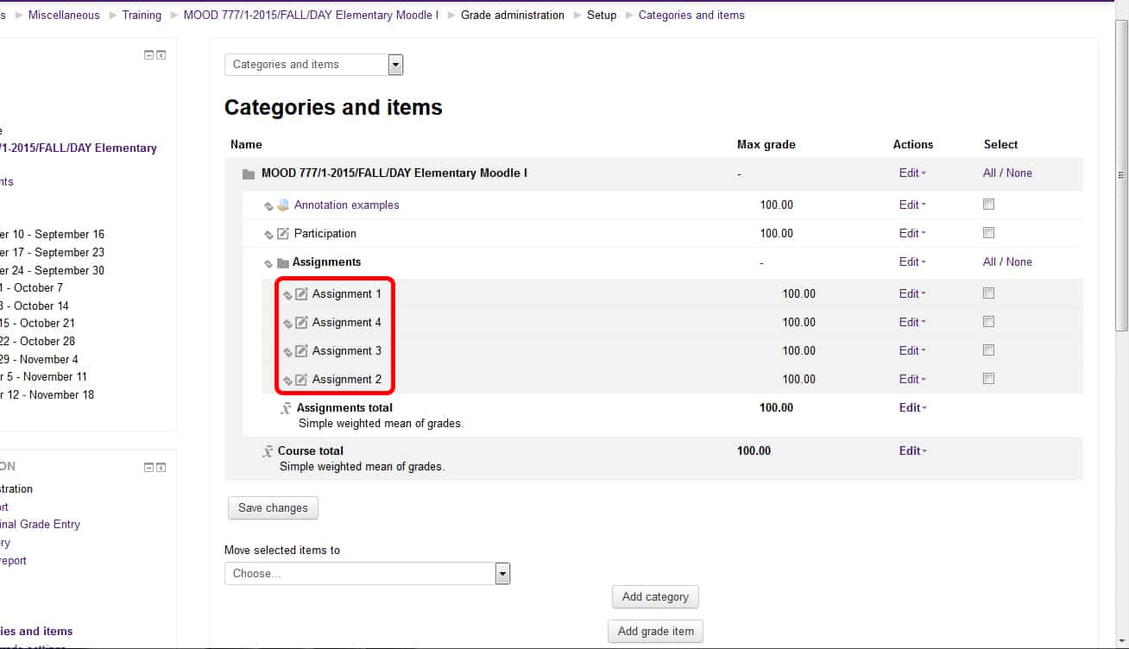Click the Assignment 2 grade item icon

[301, 380]
